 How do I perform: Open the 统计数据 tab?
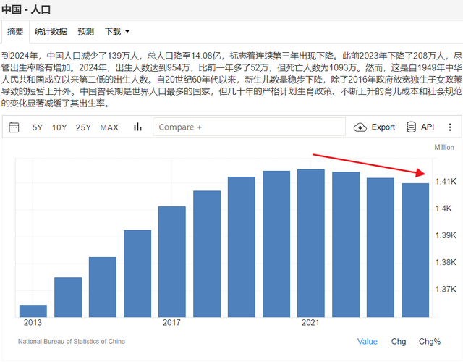click(51, 32)
